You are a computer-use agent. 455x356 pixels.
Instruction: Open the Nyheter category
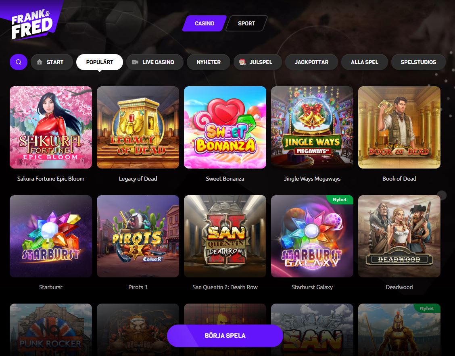point(209,62)
